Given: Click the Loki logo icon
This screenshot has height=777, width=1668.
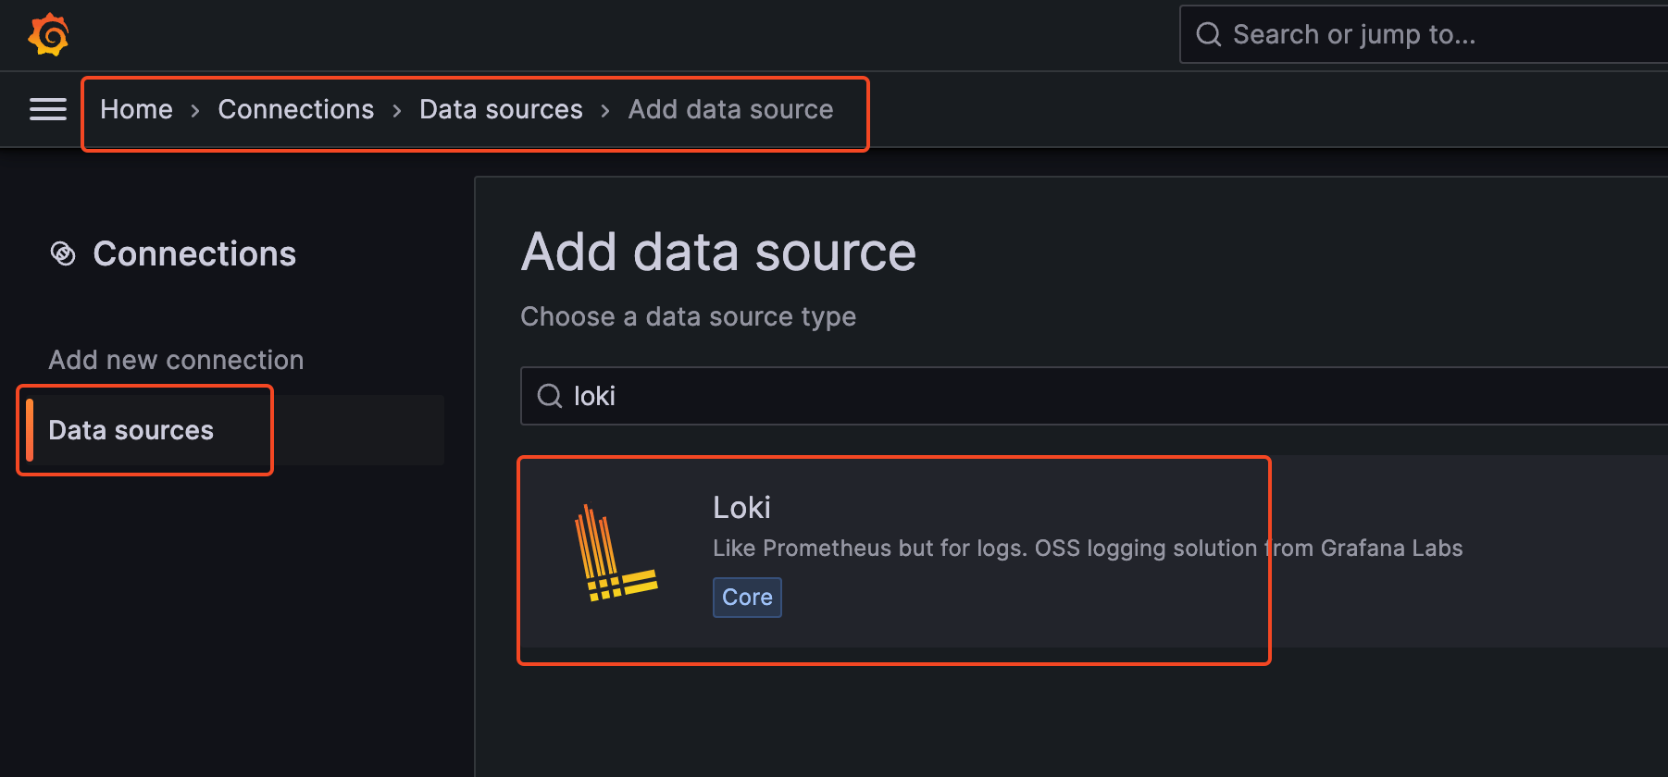Looking at the screenshot, I should point(616,553).
